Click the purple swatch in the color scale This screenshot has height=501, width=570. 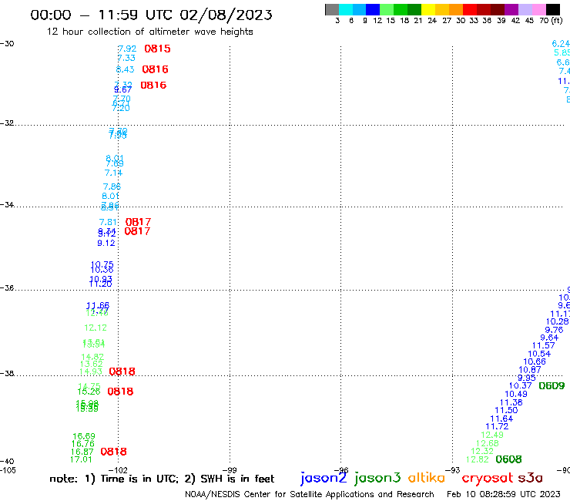point(511,9)
